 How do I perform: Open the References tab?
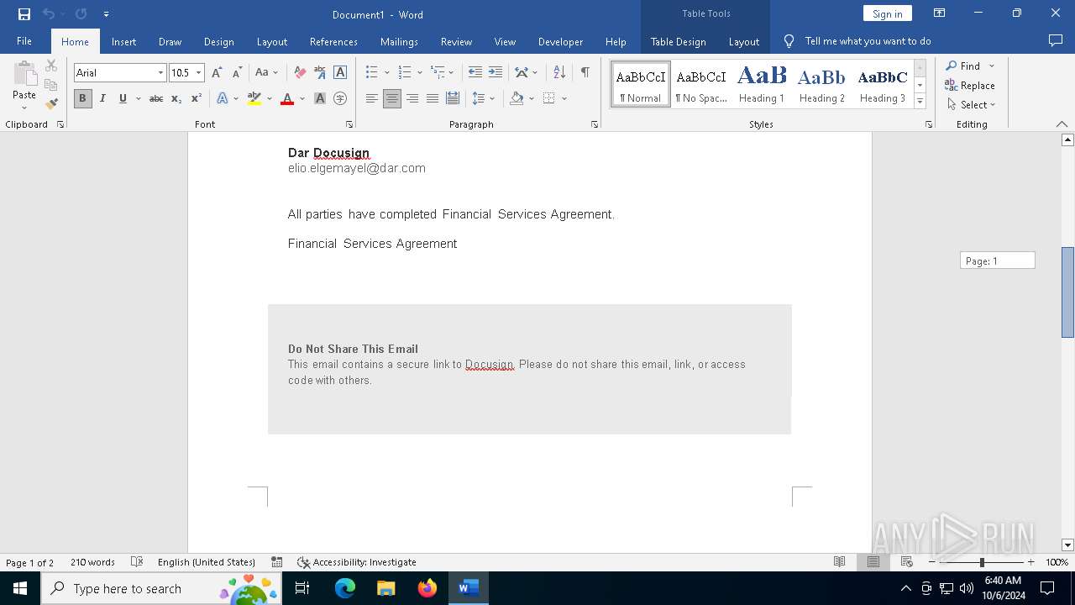coord(333,41)
